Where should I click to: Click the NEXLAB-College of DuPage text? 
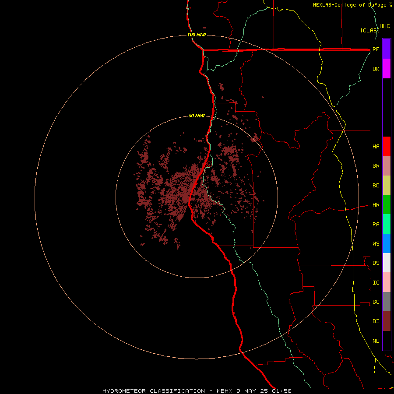click(350, 5)
